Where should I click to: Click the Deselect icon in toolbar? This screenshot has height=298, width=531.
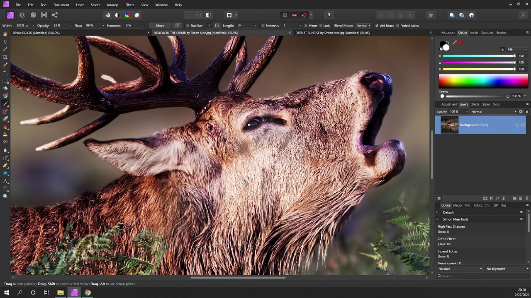198,15
